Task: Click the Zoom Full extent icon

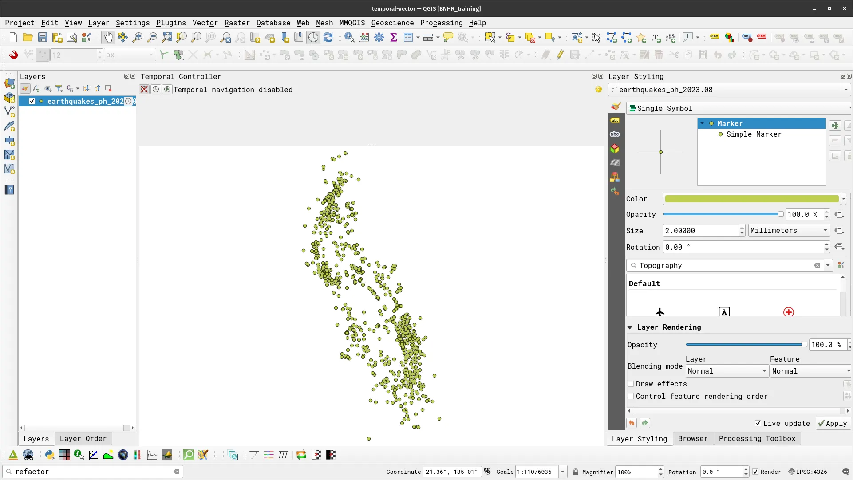Action: click(x=167, y=38)
